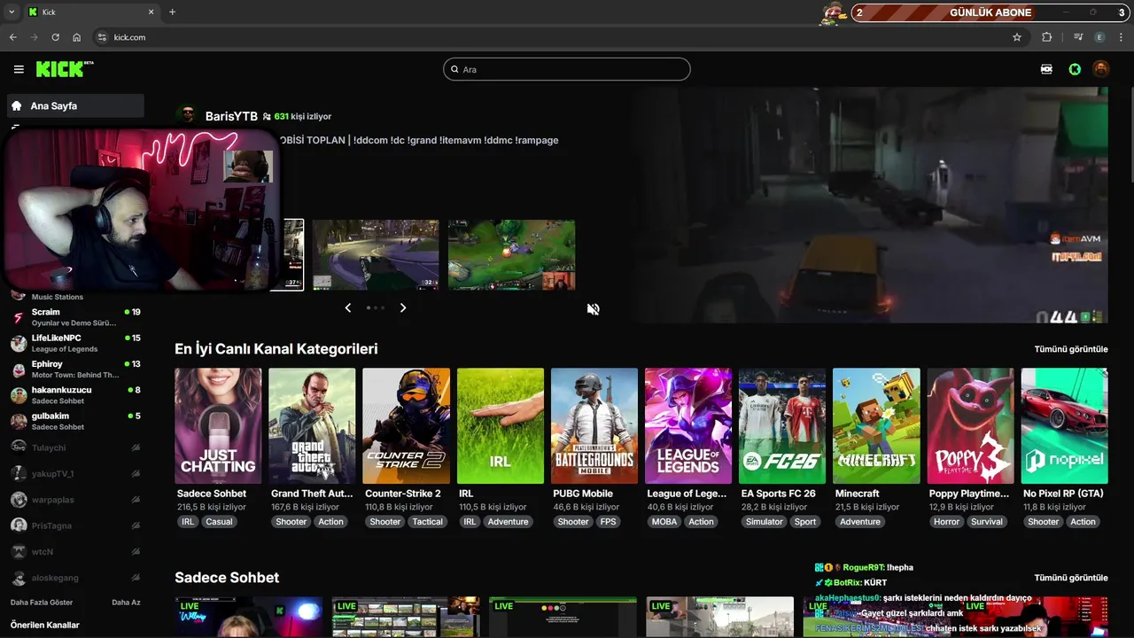Open Chrome profile E avatar
The image size is (1134, 638).
pos(1100,37)
